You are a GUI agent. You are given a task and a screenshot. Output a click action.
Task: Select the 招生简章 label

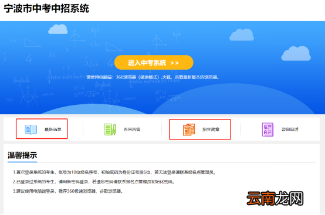pos(211,129)
